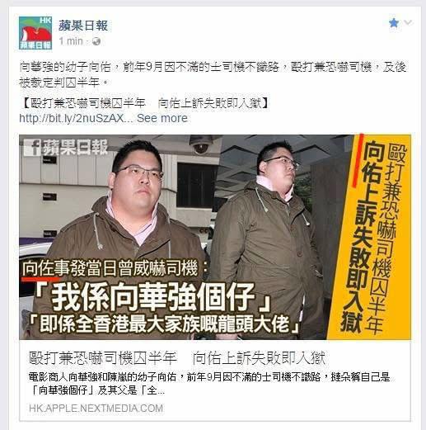Click the Facebook logo watermark in photo

pyautogui.click(x=33, y=148)
